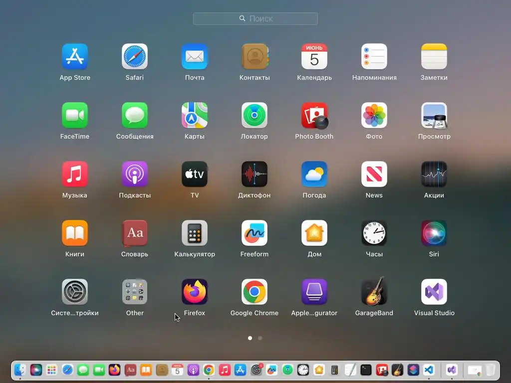Open Музыка in the Launchpad grid
The image size is (511, 383).
(x=75, y=174)
